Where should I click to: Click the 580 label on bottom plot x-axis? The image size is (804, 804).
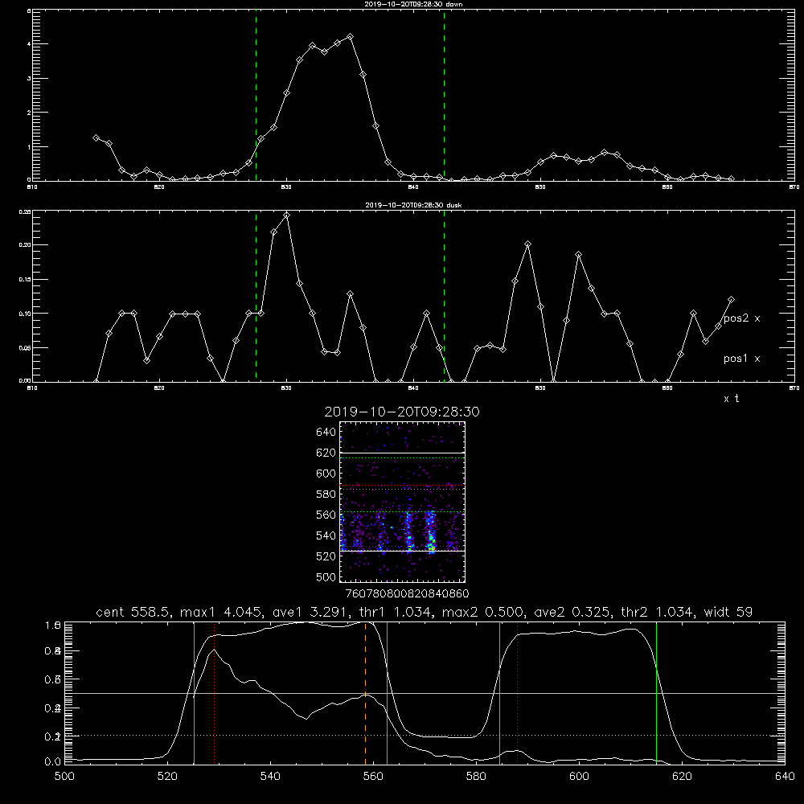(x=476, y=777)
